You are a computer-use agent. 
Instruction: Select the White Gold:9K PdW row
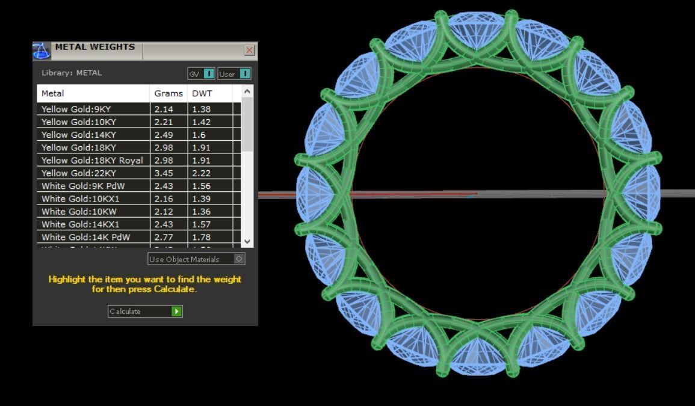[139, 186]
